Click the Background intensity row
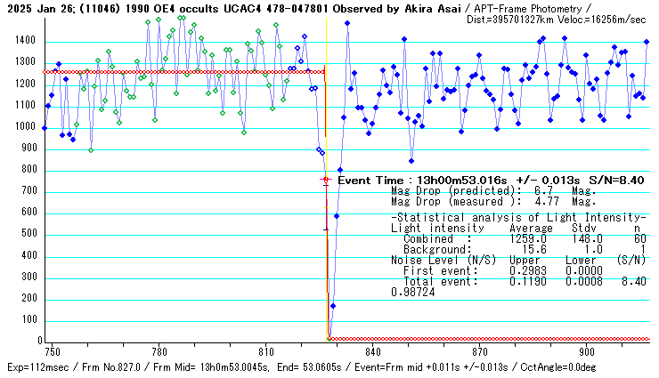Image resolution: width=659 pixels, height=378 pixels. click(518, 249)
